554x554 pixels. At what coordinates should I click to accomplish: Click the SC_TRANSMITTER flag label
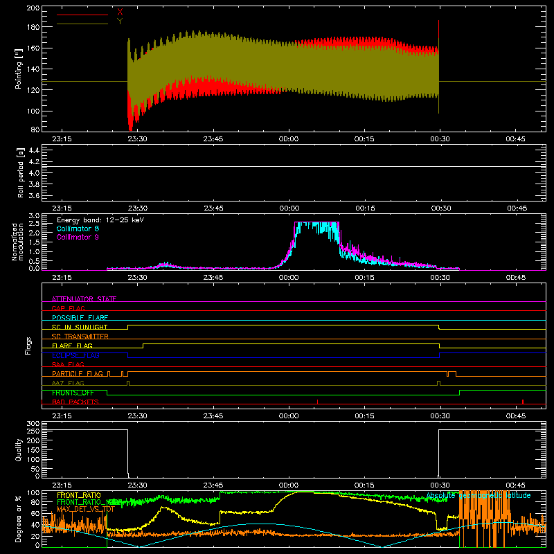[x=80, y=337]
